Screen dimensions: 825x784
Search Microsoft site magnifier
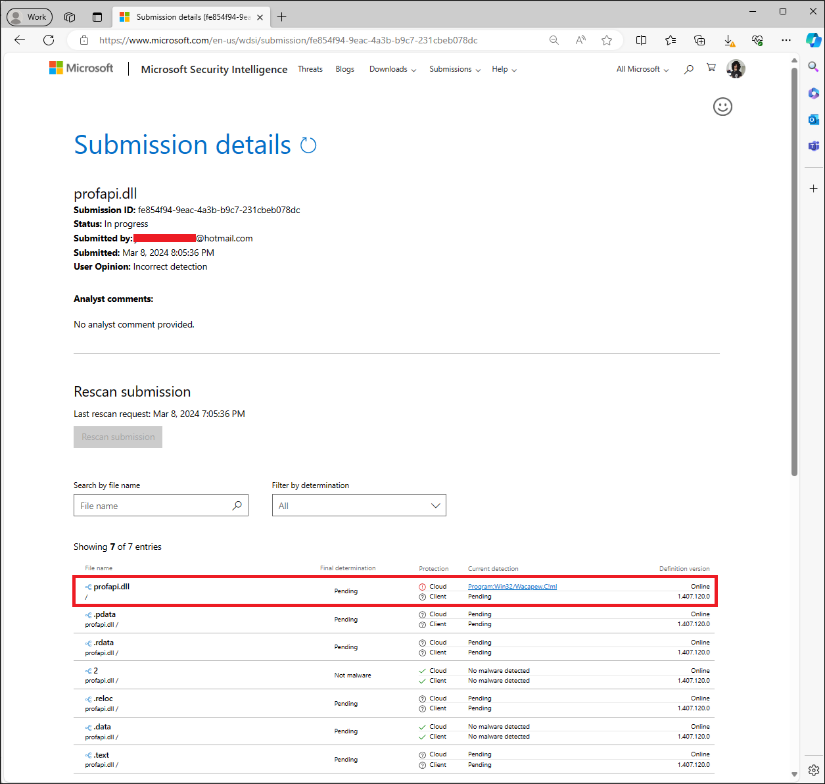pyautogui.click(x=688, y=68)
